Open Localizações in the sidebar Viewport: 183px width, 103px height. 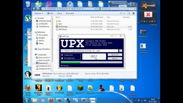(43, 24)
